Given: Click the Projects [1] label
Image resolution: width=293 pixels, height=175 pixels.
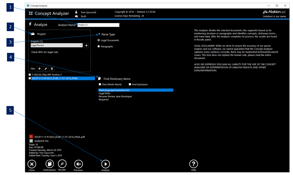Looking at the screenshot, I should click(37, 41).
